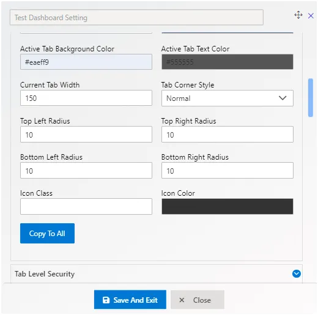Screen dimensions: 318x315
Task: Open the dark Icon Color swatch
Action: pyautogui.click(x=227, y=206)
